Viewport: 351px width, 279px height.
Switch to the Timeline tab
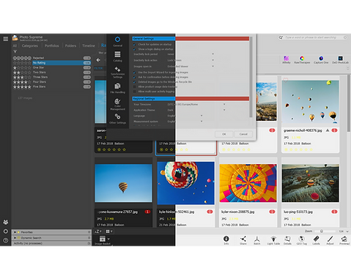(x=89, y=45)
